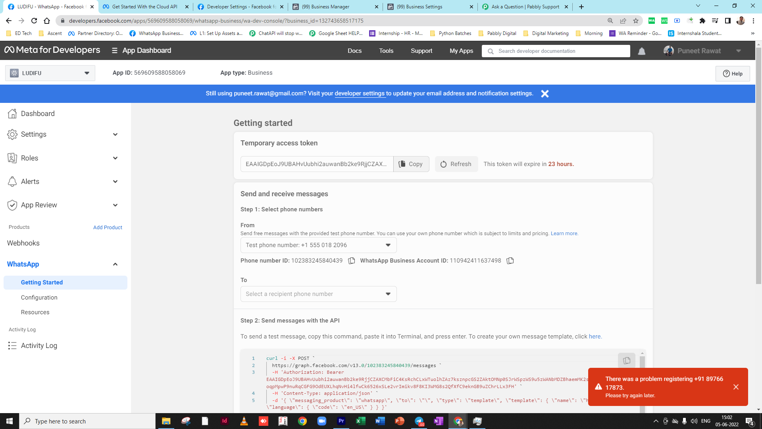Click the 'here' message template link
Screen dimensions: 762x429
(595, 336)
